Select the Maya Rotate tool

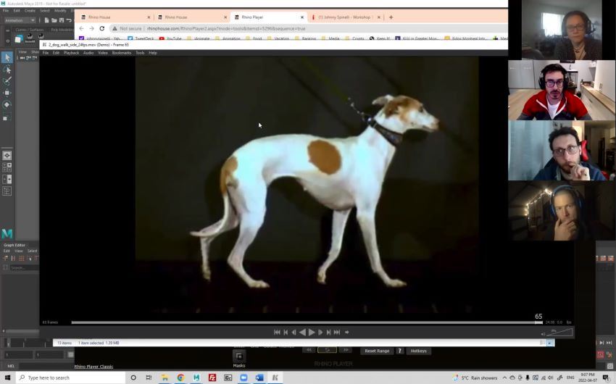tap(7, 104)
